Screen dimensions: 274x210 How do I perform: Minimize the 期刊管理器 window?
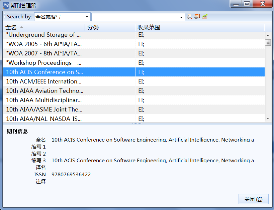(236, 4)
